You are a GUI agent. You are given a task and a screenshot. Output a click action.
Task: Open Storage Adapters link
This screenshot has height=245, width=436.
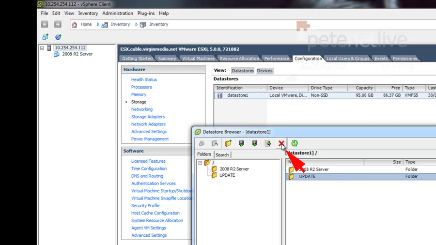click(x=148, y=117)
